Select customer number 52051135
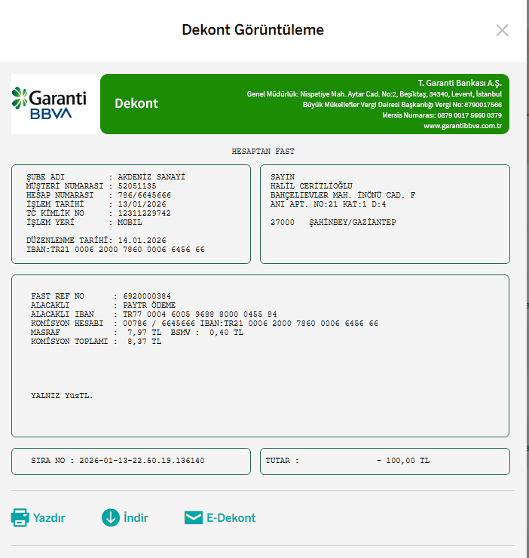Viewport: 529px width, 558px height. [x=137, y=186]
